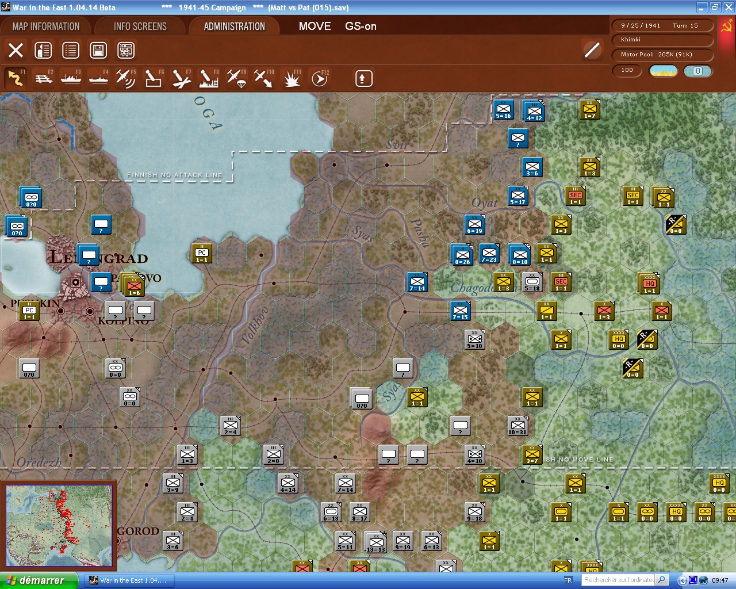Screen dimensions: 736x589
Task: Click the Rechercher sur l'ordinateur search field
Action: click(619, 580)
